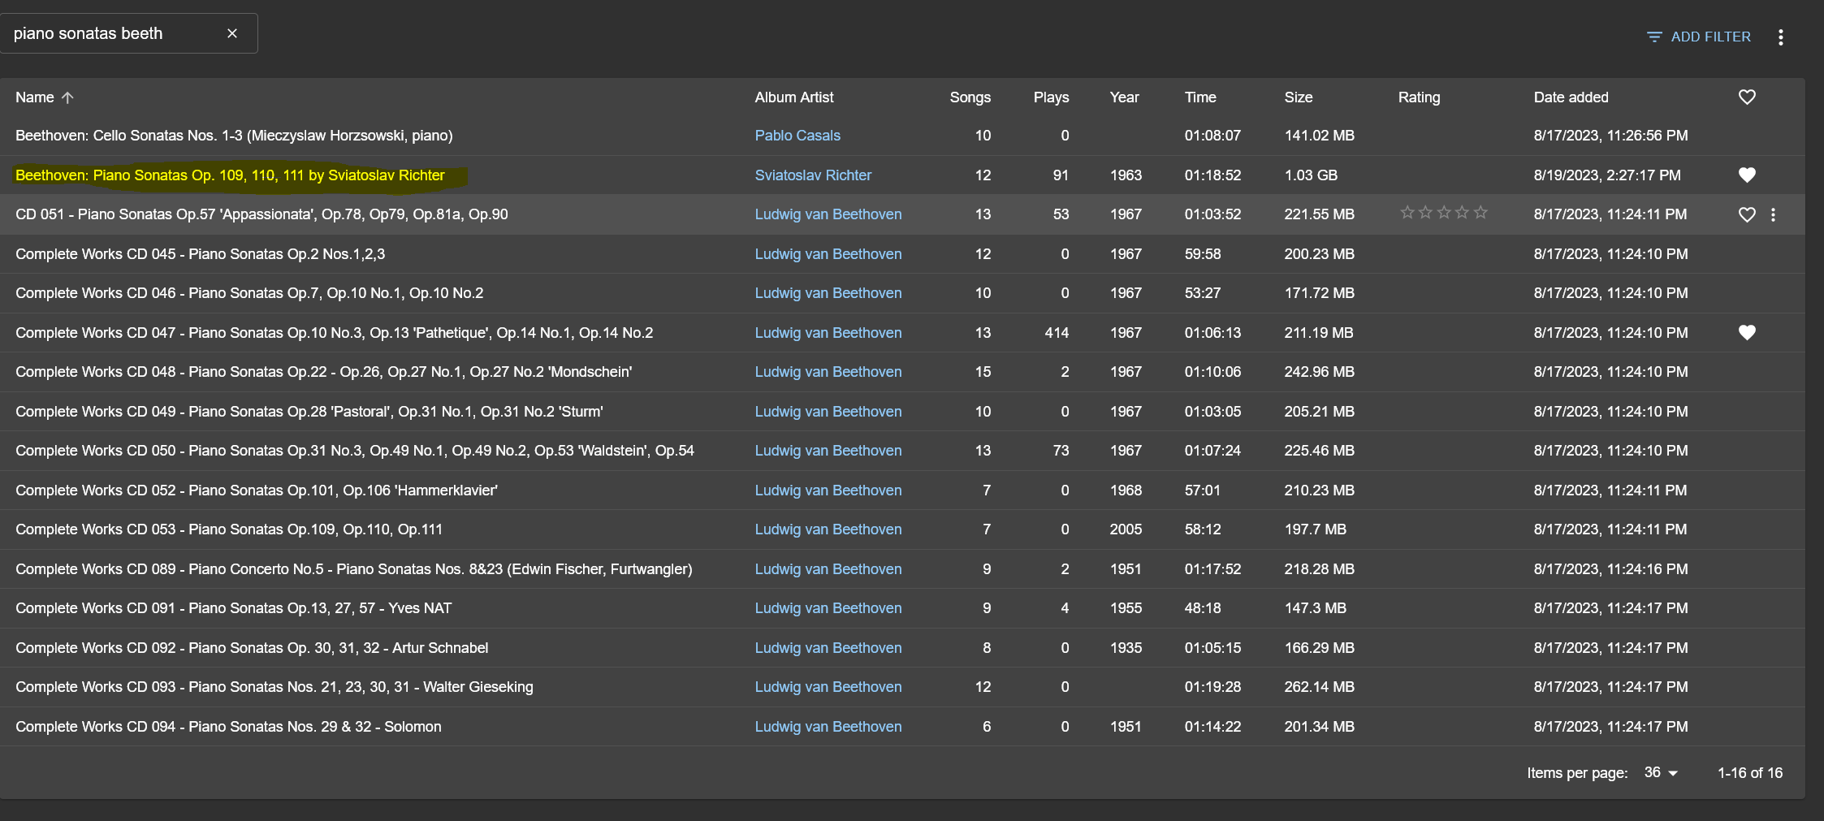Viewport: 1824px width, 821px height.
Task: Open CD 091 Yves NAT album
Action: pos(233,608)
